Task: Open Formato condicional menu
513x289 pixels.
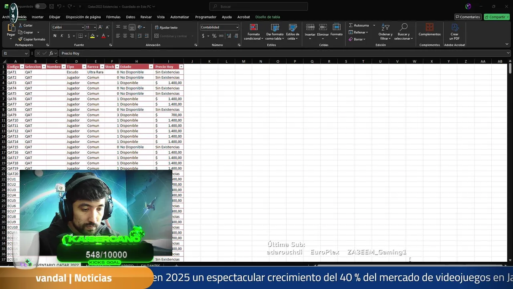Action: coord(253,32)
